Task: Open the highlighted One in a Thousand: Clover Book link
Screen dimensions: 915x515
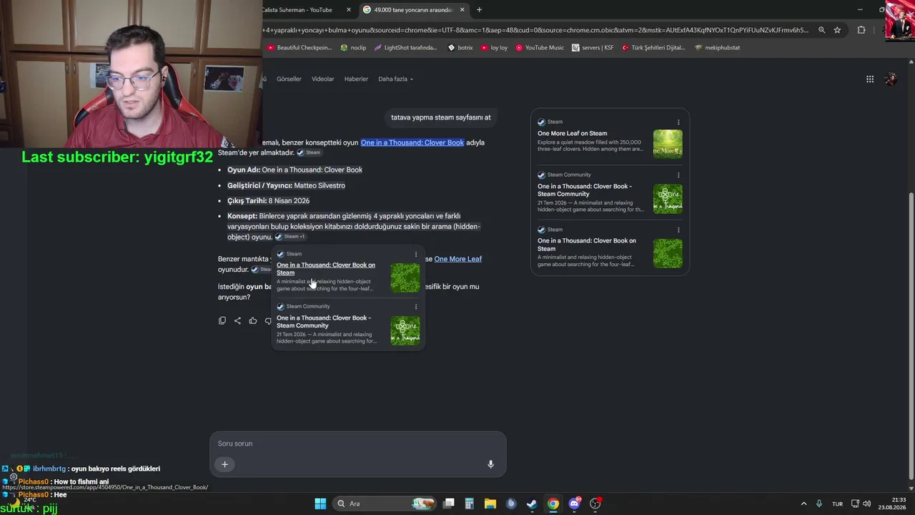Action: pyautogui.click(x=412, y=142)
